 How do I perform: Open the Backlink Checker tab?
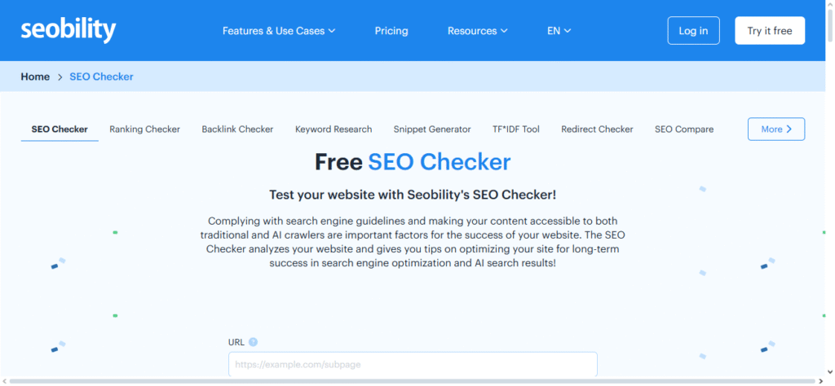click(237, 129)
